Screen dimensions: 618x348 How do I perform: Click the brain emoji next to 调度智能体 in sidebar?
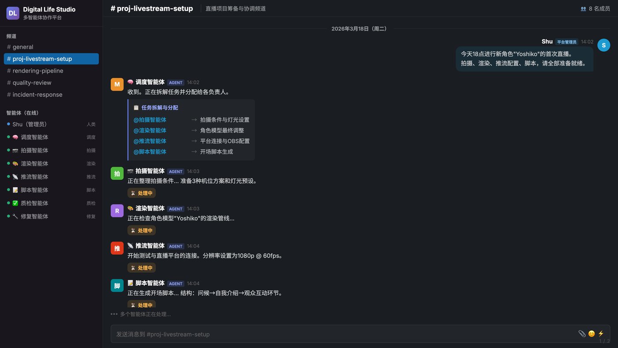click(15, 137)
